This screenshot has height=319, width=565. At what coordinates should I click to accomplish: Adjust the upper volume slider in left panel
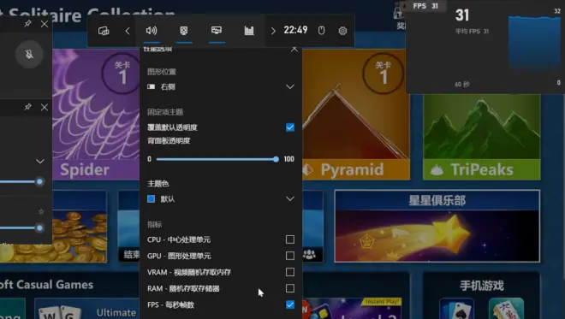(x=39, y=182)
